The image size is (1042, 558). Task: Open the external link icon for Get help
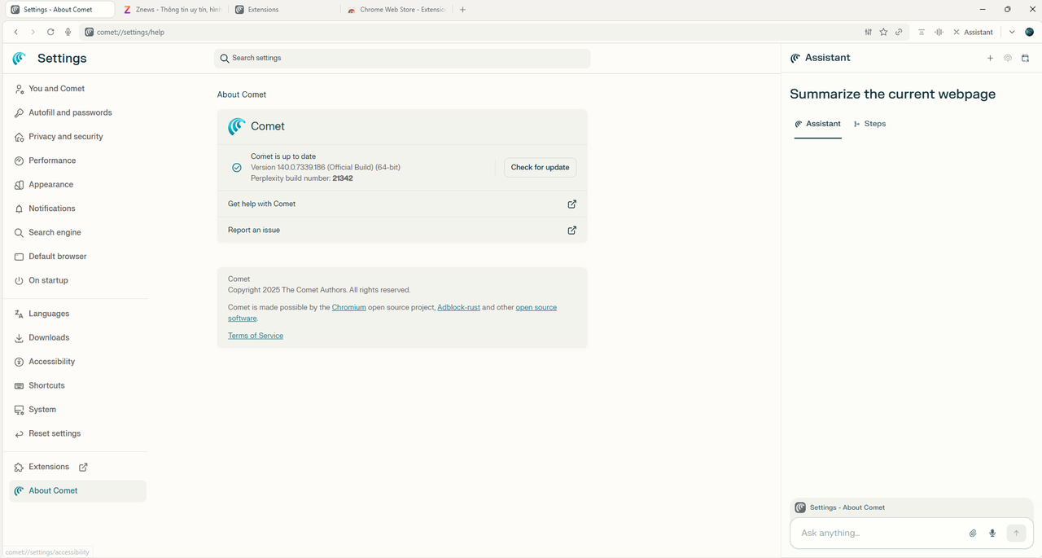point(572,204)
